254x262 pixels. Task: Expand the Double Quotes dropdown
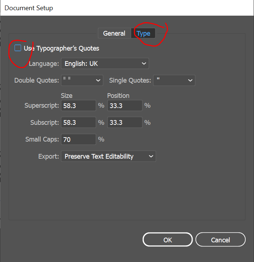[x=82, y=80]
